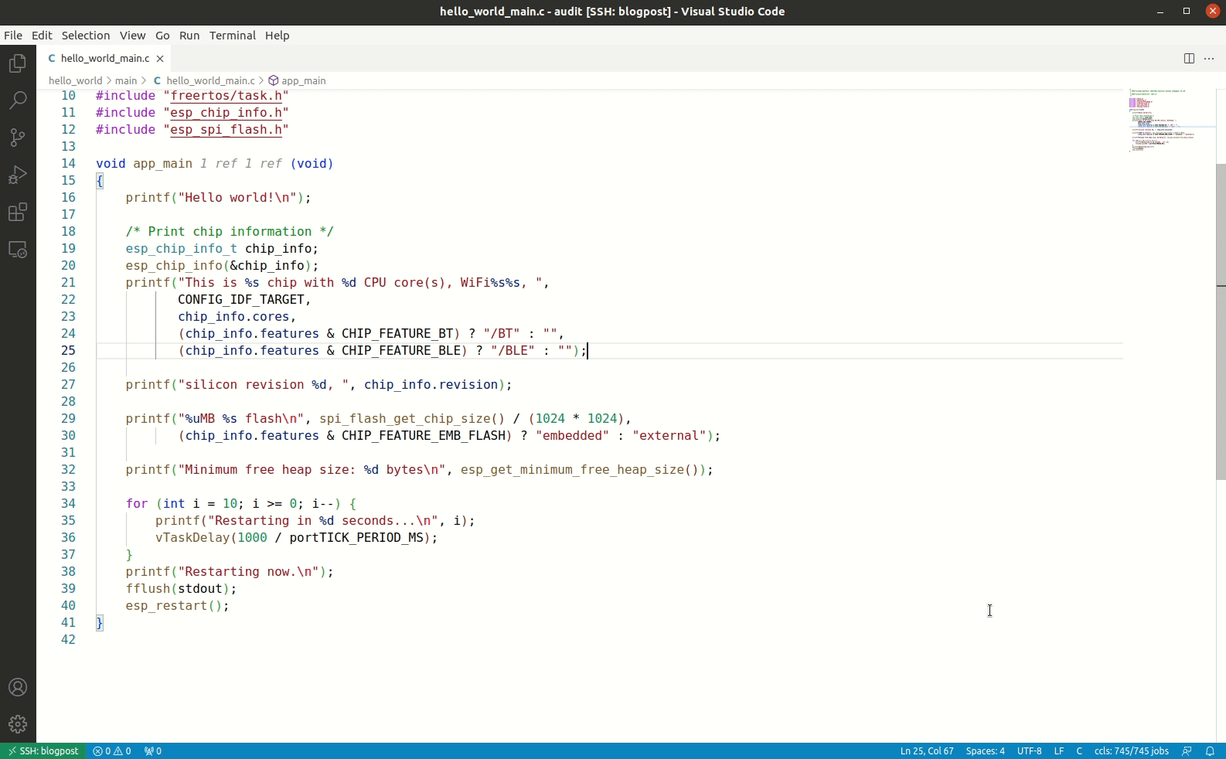
Task: Open the SSH: blogpost remote indicator
Action: 43,750
